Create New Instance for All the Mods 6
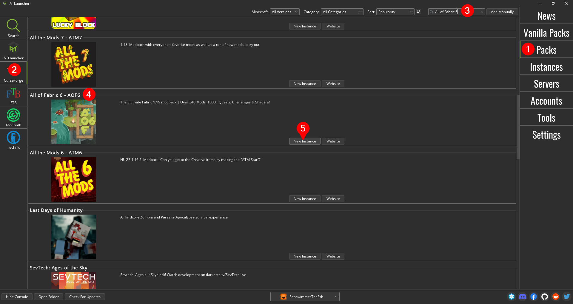The width and height of the screenshot is (573, 304). tap(305, 199)
